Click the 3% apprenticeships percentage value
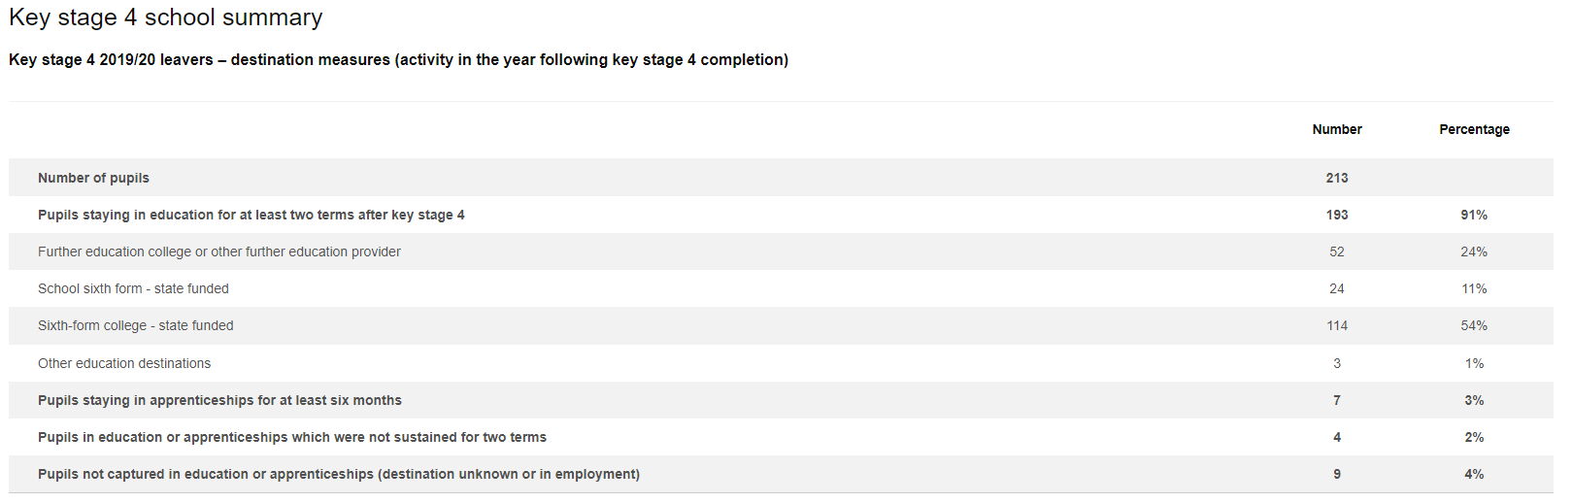 [x=1474, y=400]
